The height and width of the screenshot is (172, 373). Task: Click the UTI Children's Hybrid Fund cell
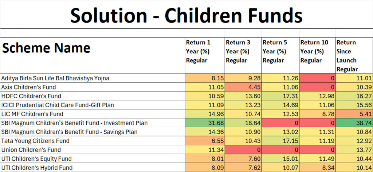93,168
